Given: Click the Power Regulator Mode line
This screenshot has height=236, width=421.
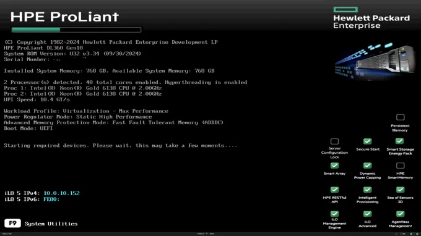Looking at the screenshot, I should coord(78,117).
